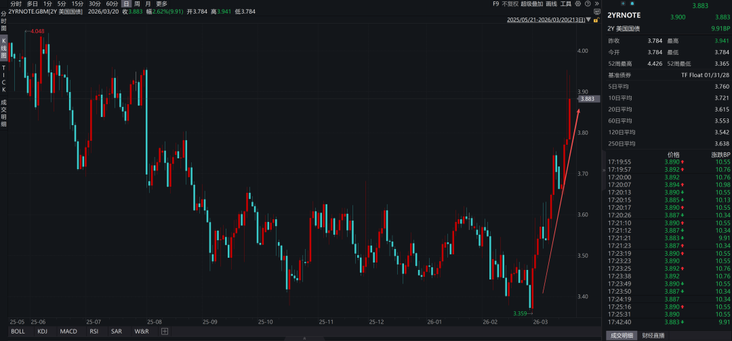732x341 pixels.
Task: Toggle the 不复权 adjustment mode
Action: [x=509, y=4]
